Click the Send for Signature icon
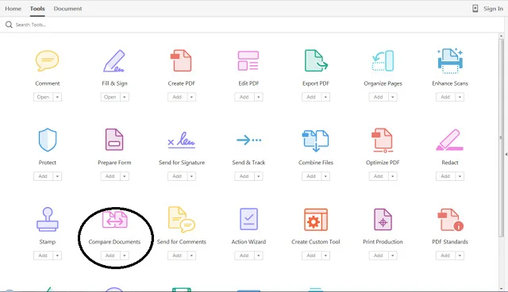This screenshot has width=508, height=292. [182, 140]
